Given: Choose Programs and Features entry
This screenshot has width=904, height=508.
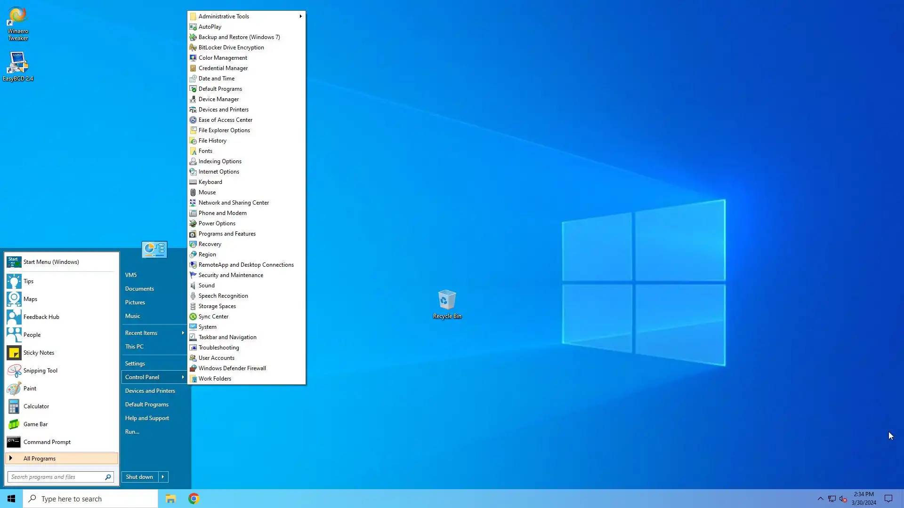Looking at the screenshot, I should (227, 234).
